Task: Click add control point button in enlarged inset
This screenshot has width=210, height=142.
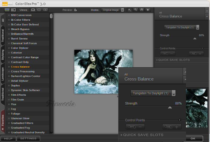Action: [172, 126]
